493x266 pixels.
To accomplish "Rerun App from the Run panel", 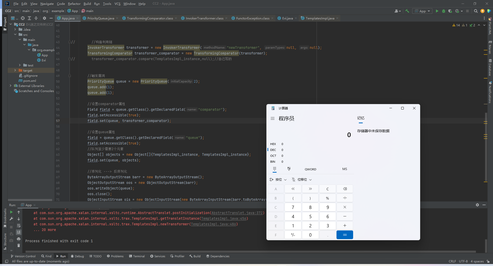I will click(11, 212).
